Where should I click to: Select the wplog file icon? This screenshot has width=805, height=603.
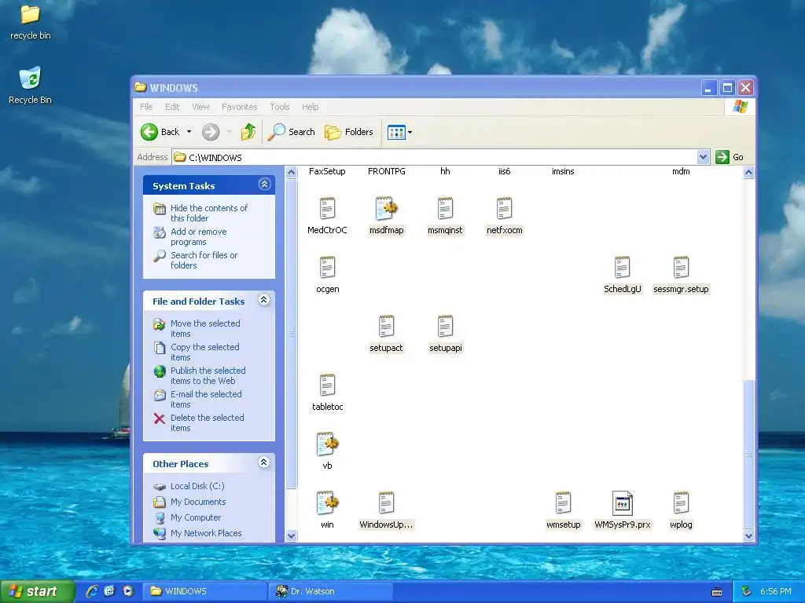click(x=681, y=503)
